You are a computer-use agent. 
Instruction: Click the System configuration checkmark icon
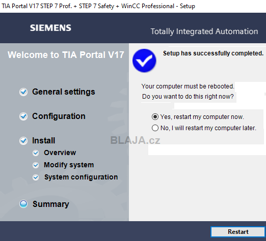pyautogui.click(x=36, y=177)
